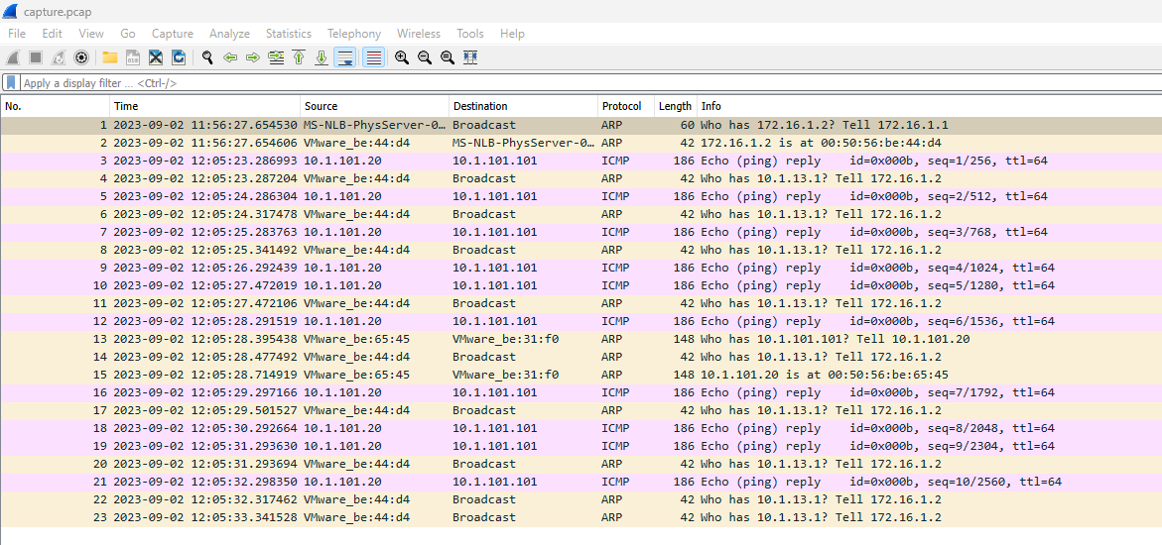Go to previous packet with left arrow
This screenshot has width=1162, height=545.
coord(230,57)
